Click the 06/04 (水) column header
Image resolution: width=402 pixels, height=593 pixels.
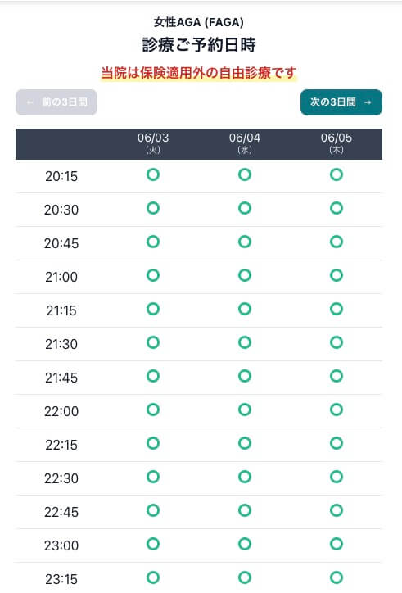click(245, 143)
